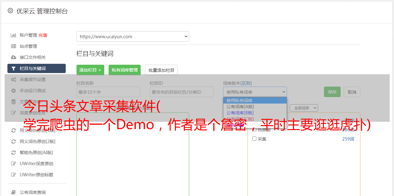Click the refresh icon of 智能伪原创[AI版]
Image resolution: width=394 pixels, height=196 pixels.
pyautogui.click(x=14, y=153)
